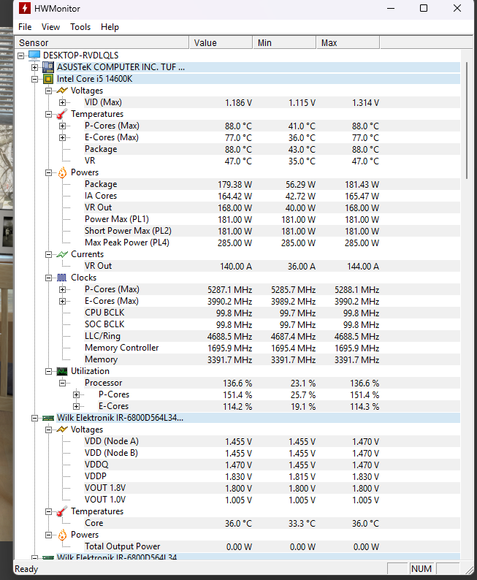This screenshot has width=477, height=580.
Task: Expand E-Cores (Max) under Clocks
Action: click(63, 301)
